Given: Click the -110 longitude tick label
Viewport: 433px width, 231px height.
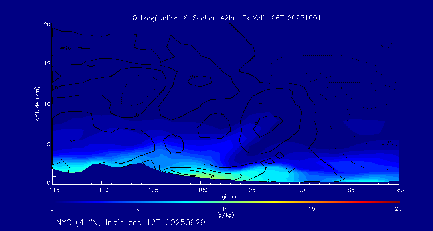Looking at the screenshot, I should click(x=101, y=190).
